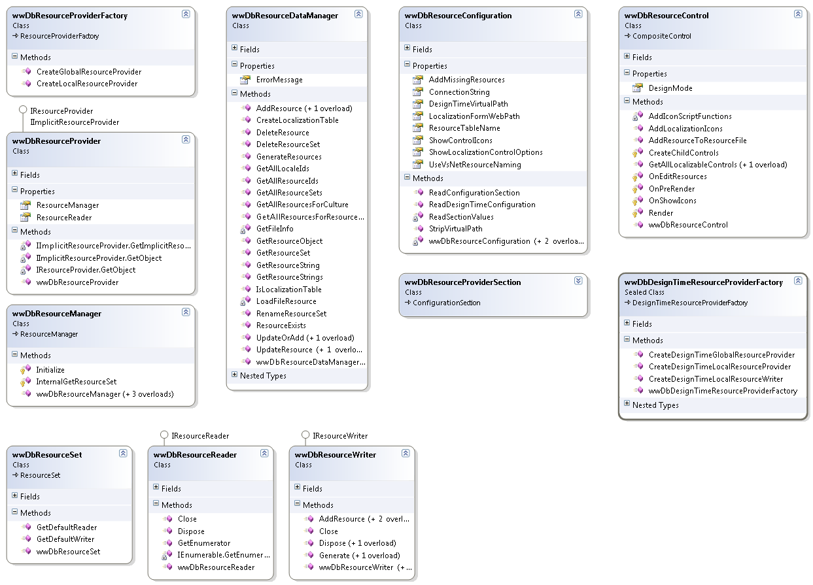Select the CreateGlobalResourceProvider method
813x585 pixels.
(88, 72)
